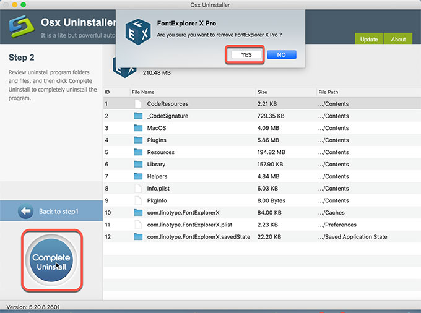This screenshot has width=421, height=313.
Task: Select the PlugIns row name
Action: pos(157,140)
